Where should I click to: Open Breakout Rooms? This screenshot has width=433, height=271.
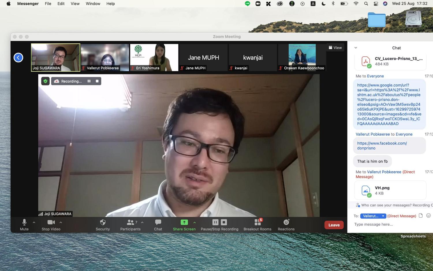point(257,225)
